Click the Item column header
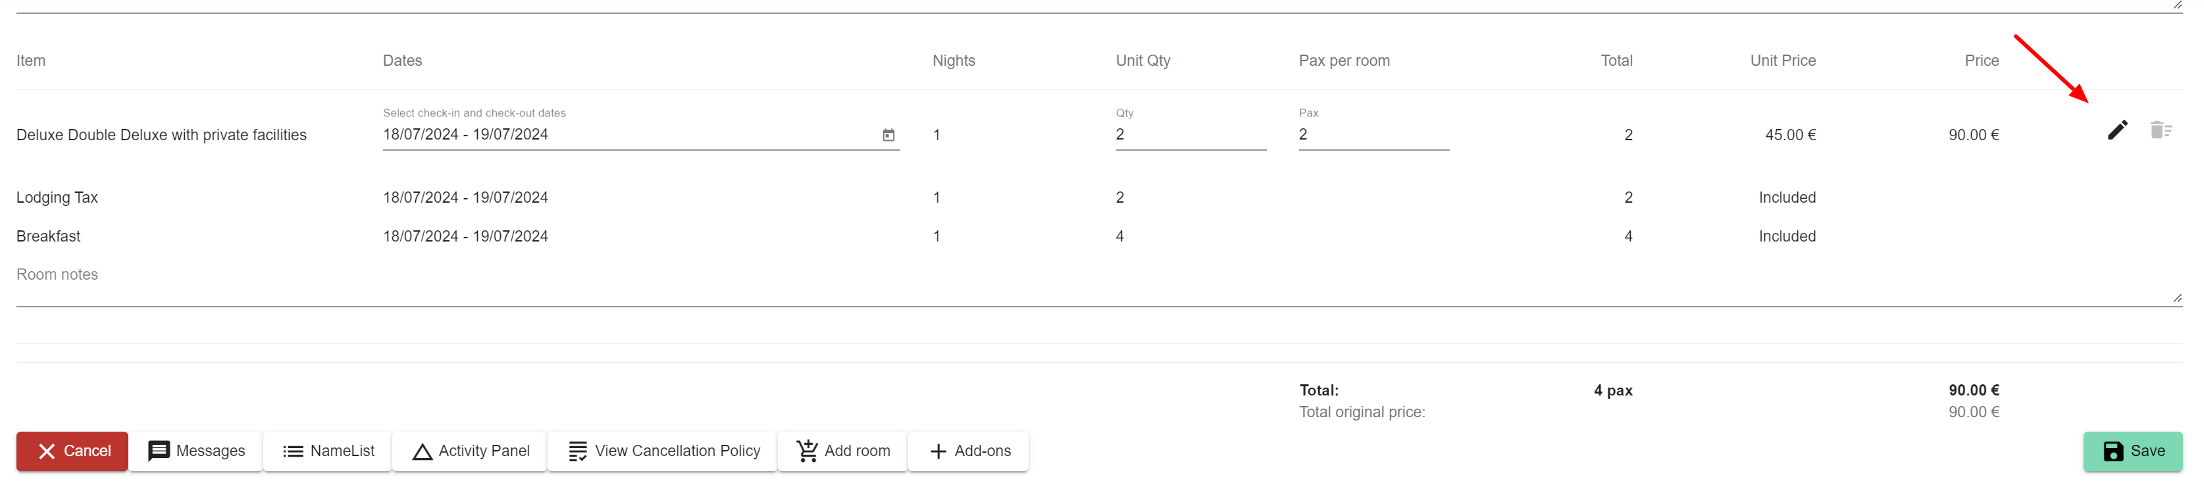The image size is (2204, 483). 31,61
